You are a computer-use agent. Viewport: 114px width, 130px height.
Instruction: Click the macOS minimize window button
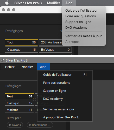tap(9, 10)
